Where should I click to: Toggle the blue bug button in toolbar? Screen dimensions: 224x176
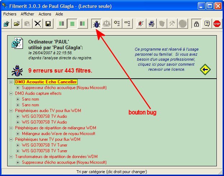(96, 24)
